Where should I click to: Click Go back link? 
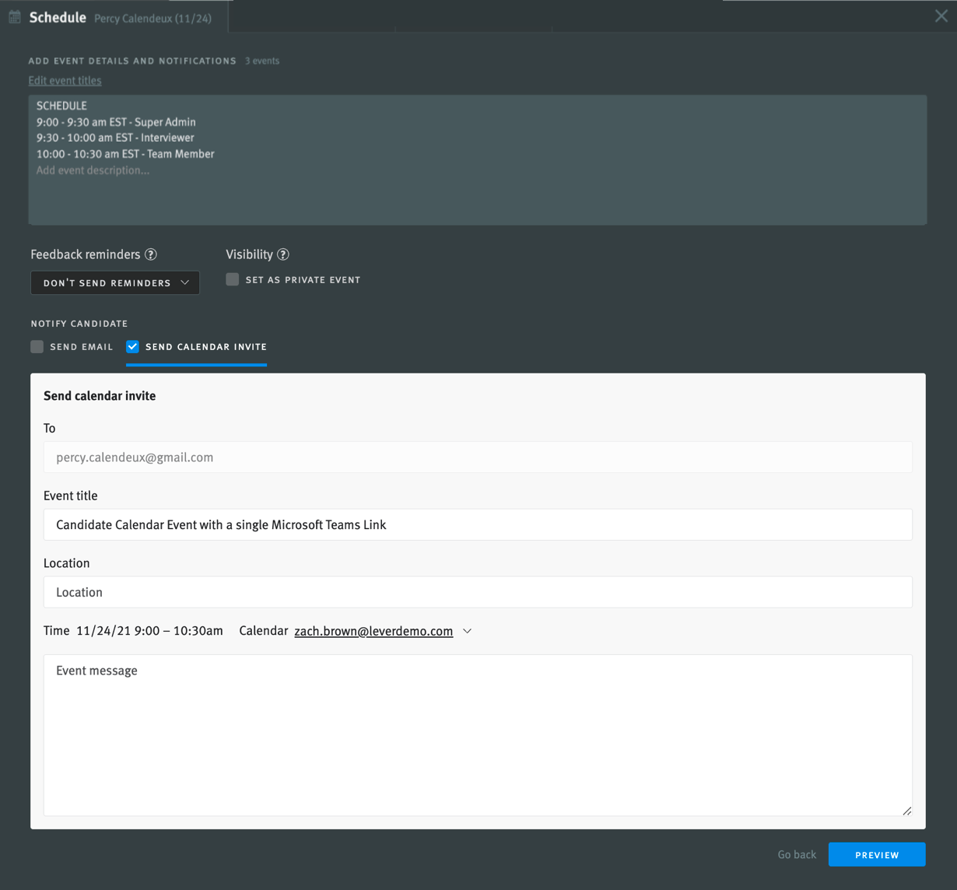coord(797,854)
